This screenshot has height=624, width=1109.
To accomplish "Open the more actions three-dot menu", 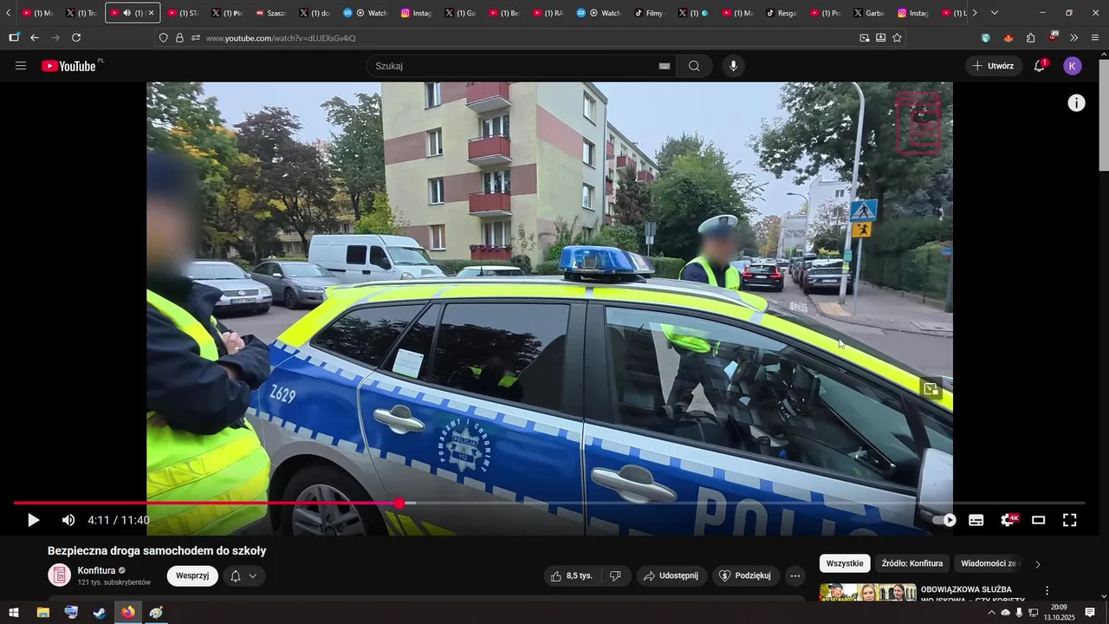I will (794, 575).
